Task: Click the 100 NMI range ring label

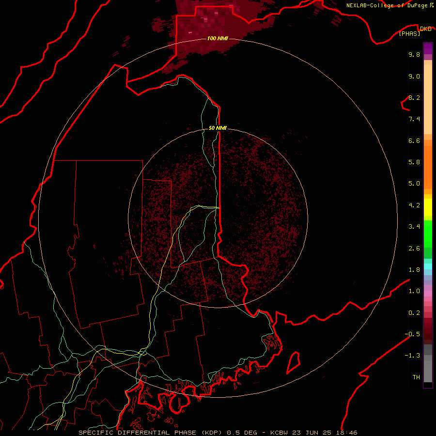Action: click(218, 38)
